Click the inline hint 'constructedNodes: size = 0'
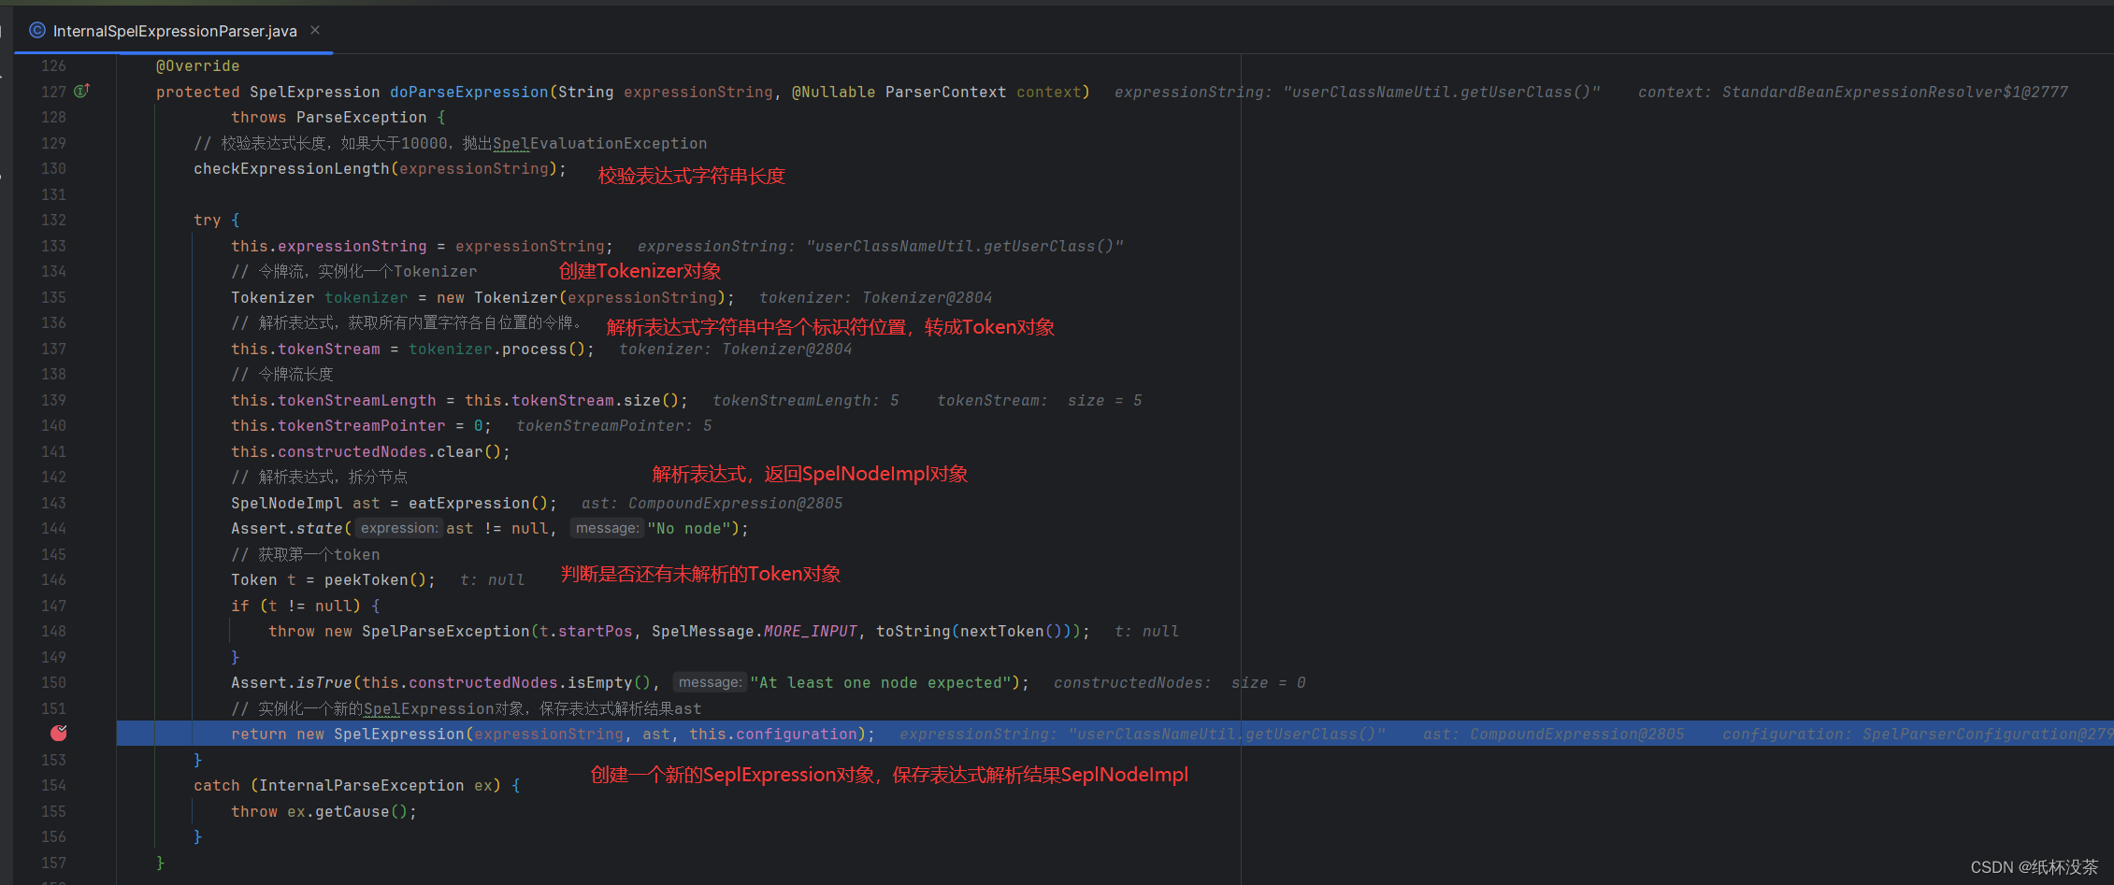Screen dimensions: 2114x885 [x=1179, y=683]
